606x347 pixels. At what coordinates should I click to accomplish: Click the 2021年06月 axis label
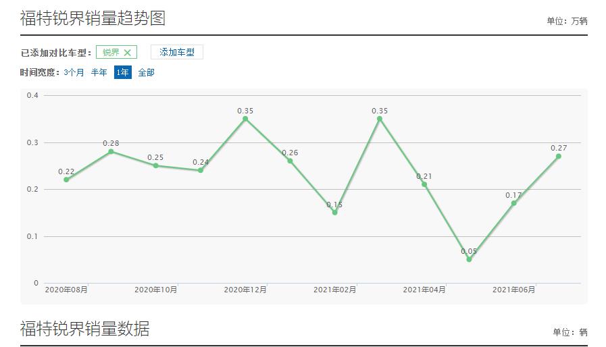point(513,290)
